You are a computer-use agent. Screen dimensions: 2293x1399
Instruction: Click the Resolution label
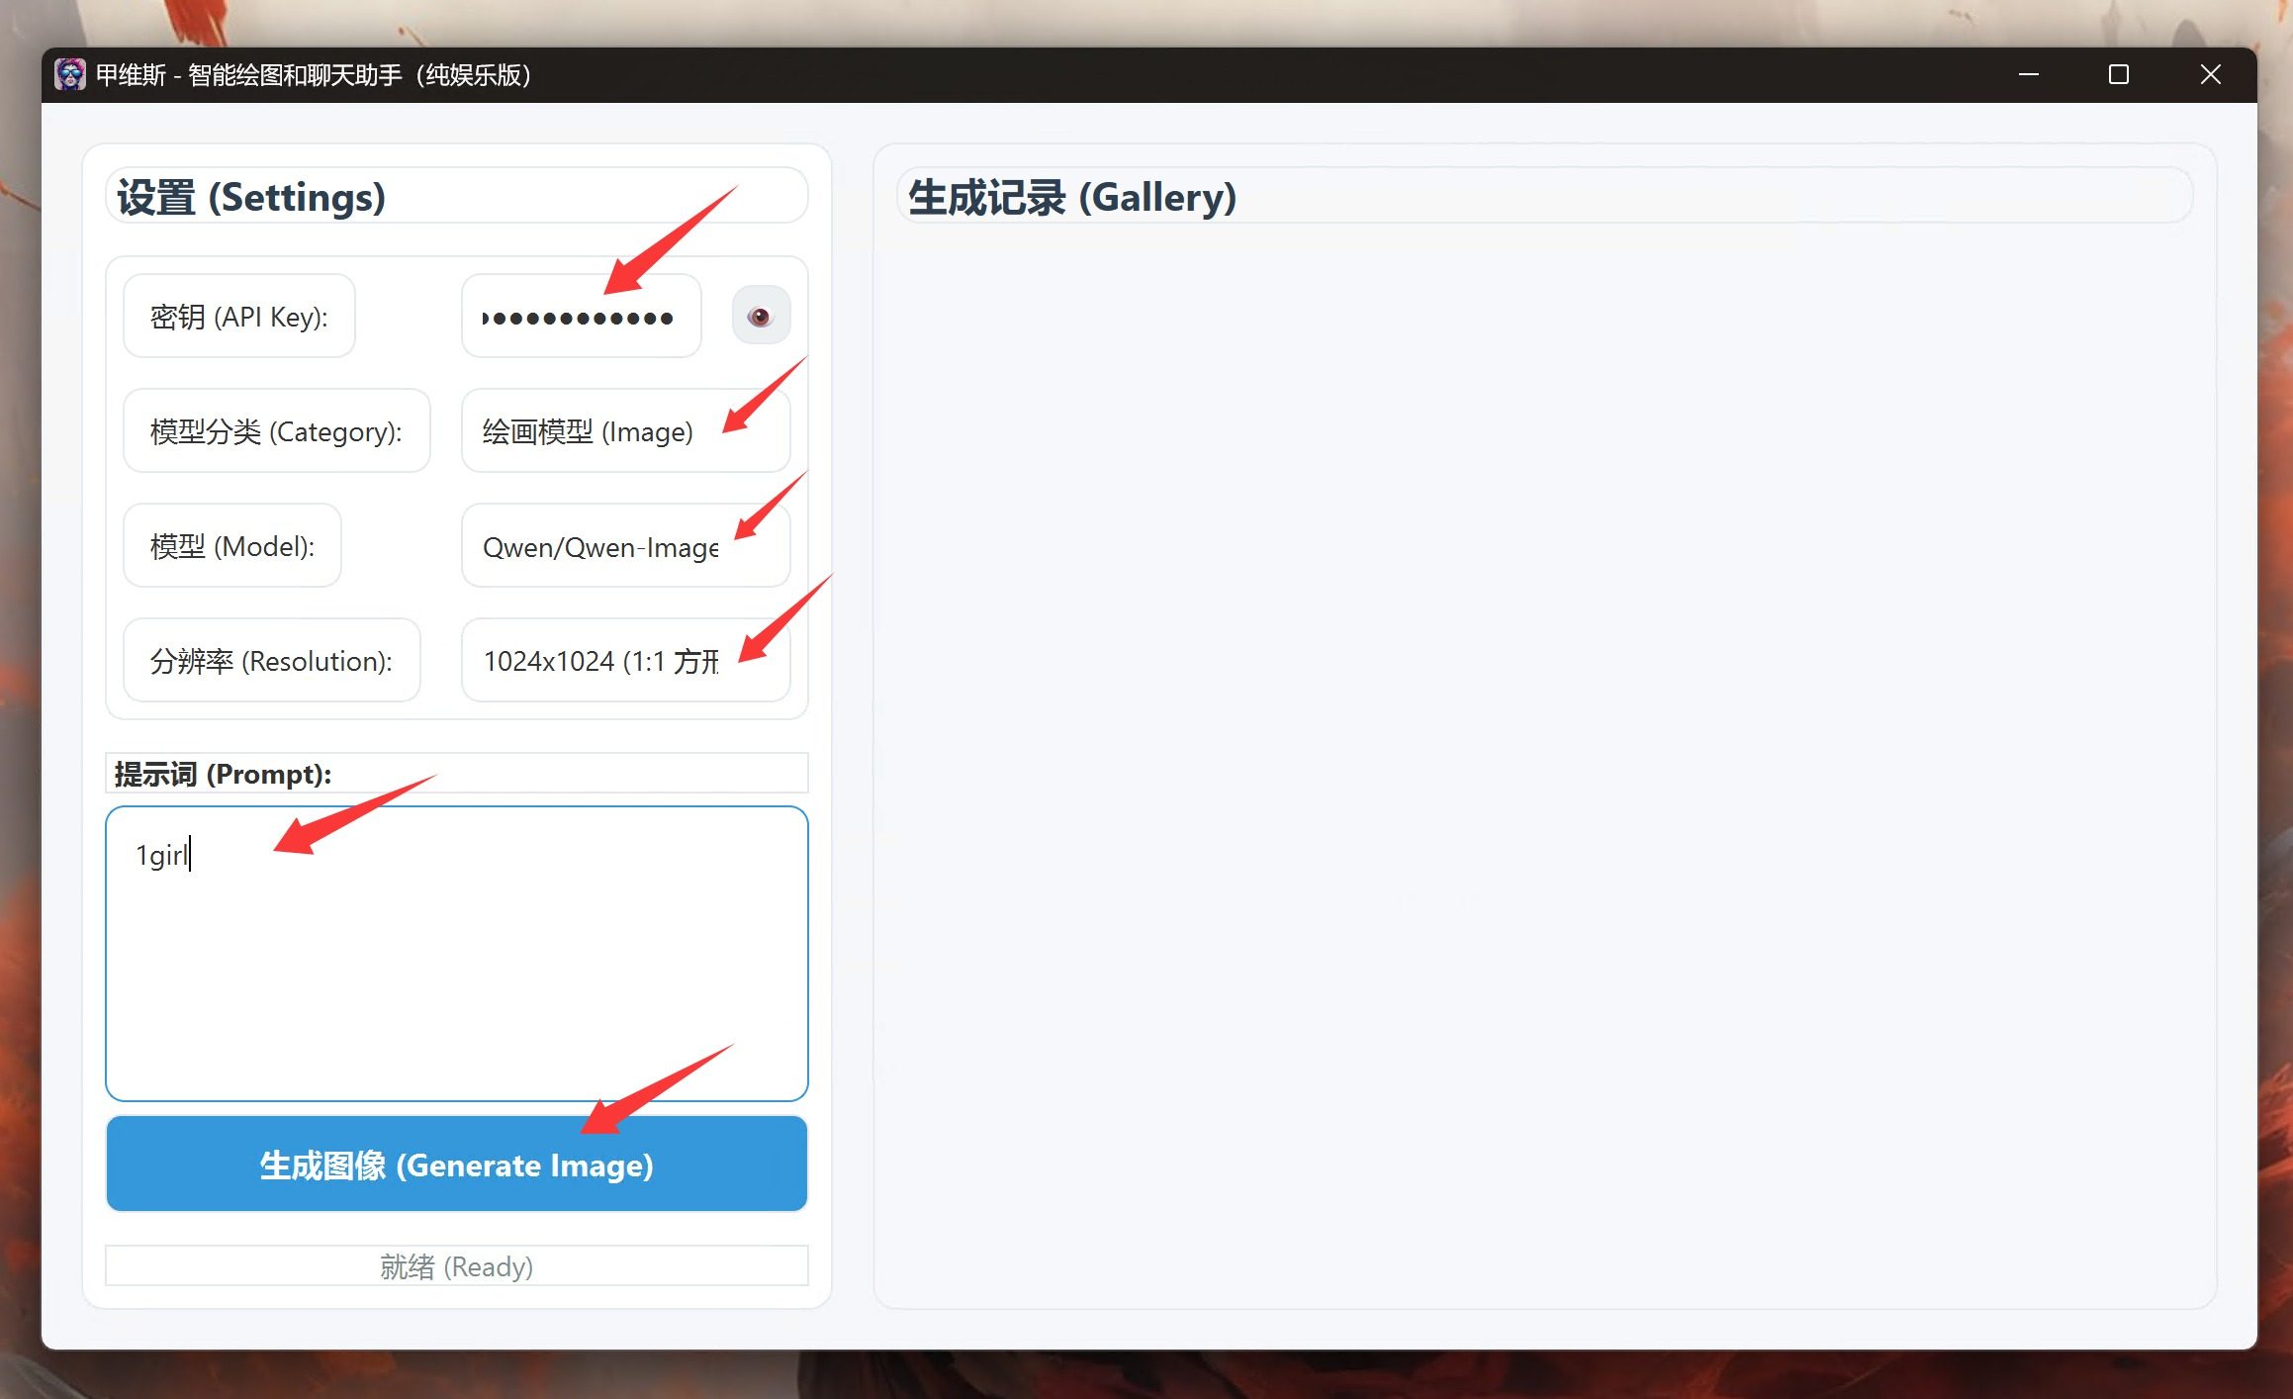pos(271,661)
